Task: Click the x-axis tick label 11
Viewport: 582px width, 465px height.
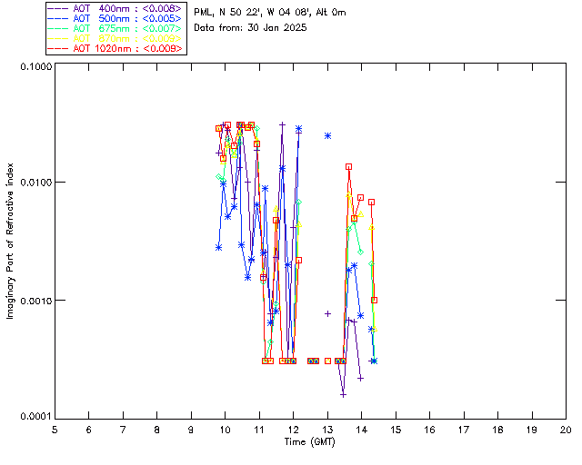Action: tap(259, 430)
